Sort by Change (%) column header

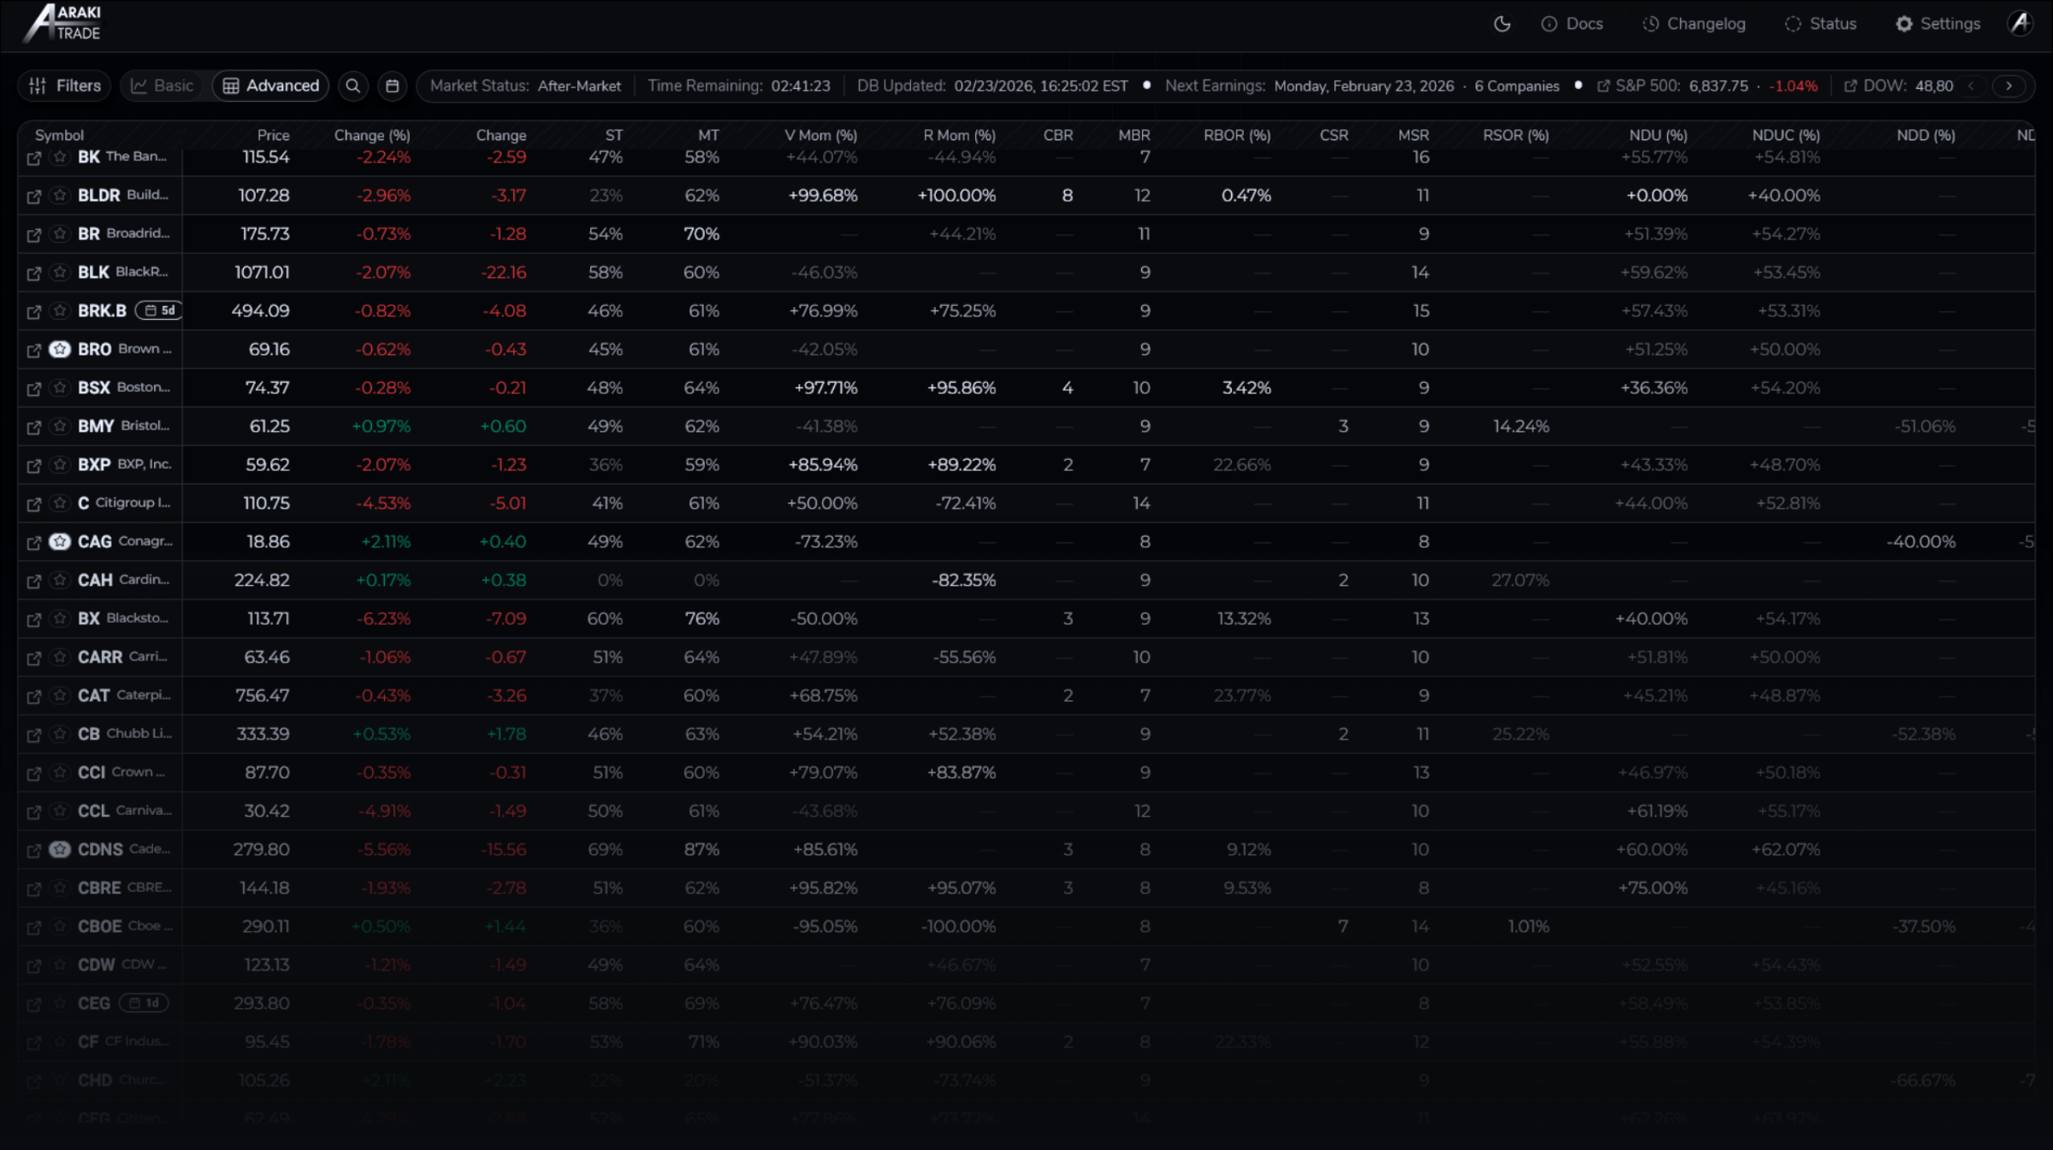tap(371, 135)
